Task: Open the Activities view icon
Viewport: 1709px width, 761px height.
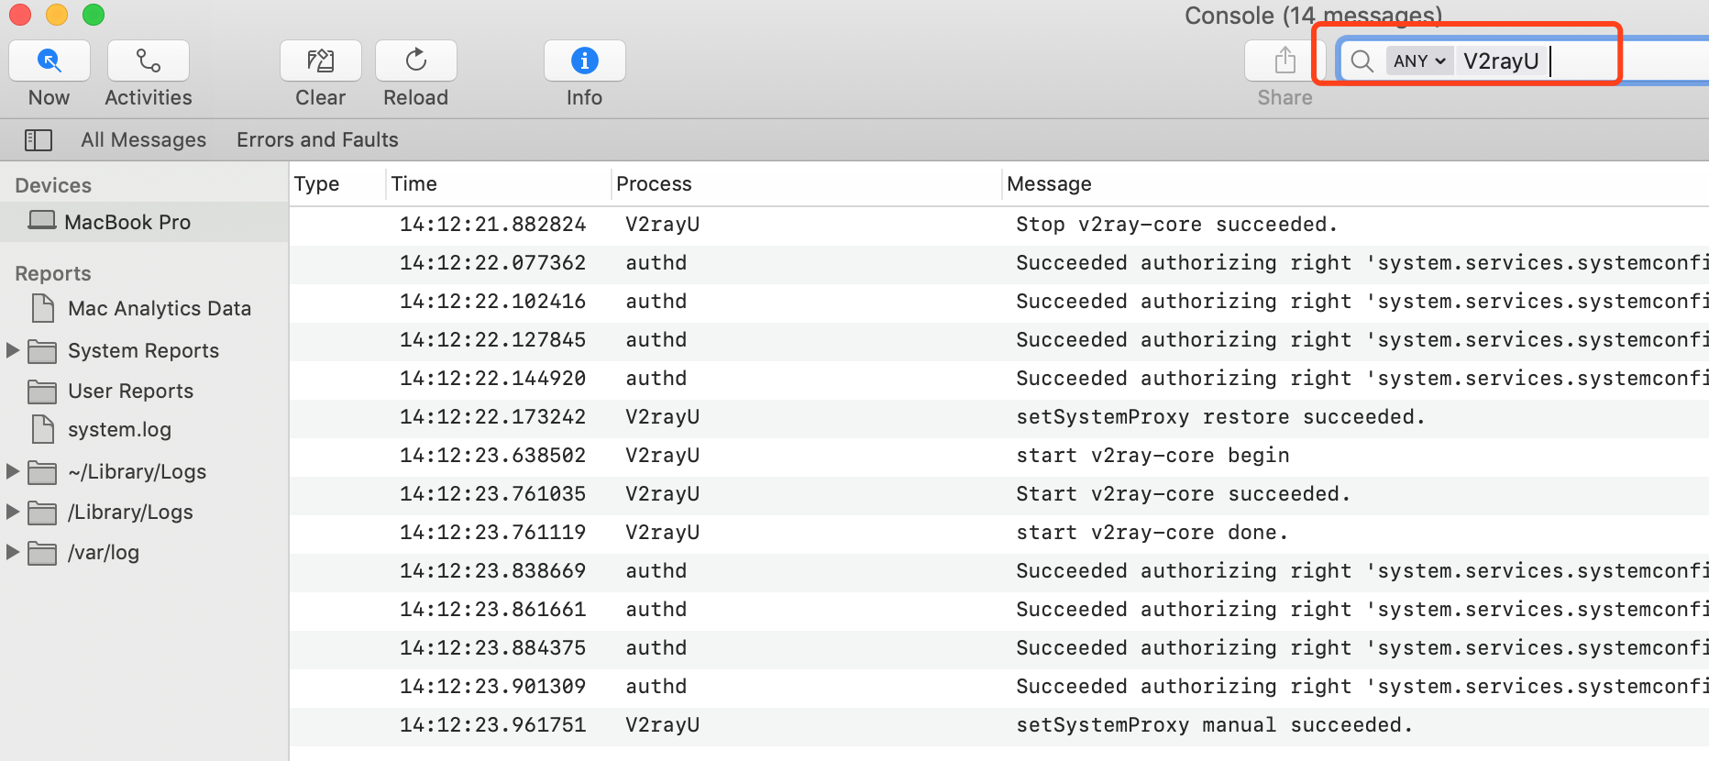Action: (x=149, y=61)
